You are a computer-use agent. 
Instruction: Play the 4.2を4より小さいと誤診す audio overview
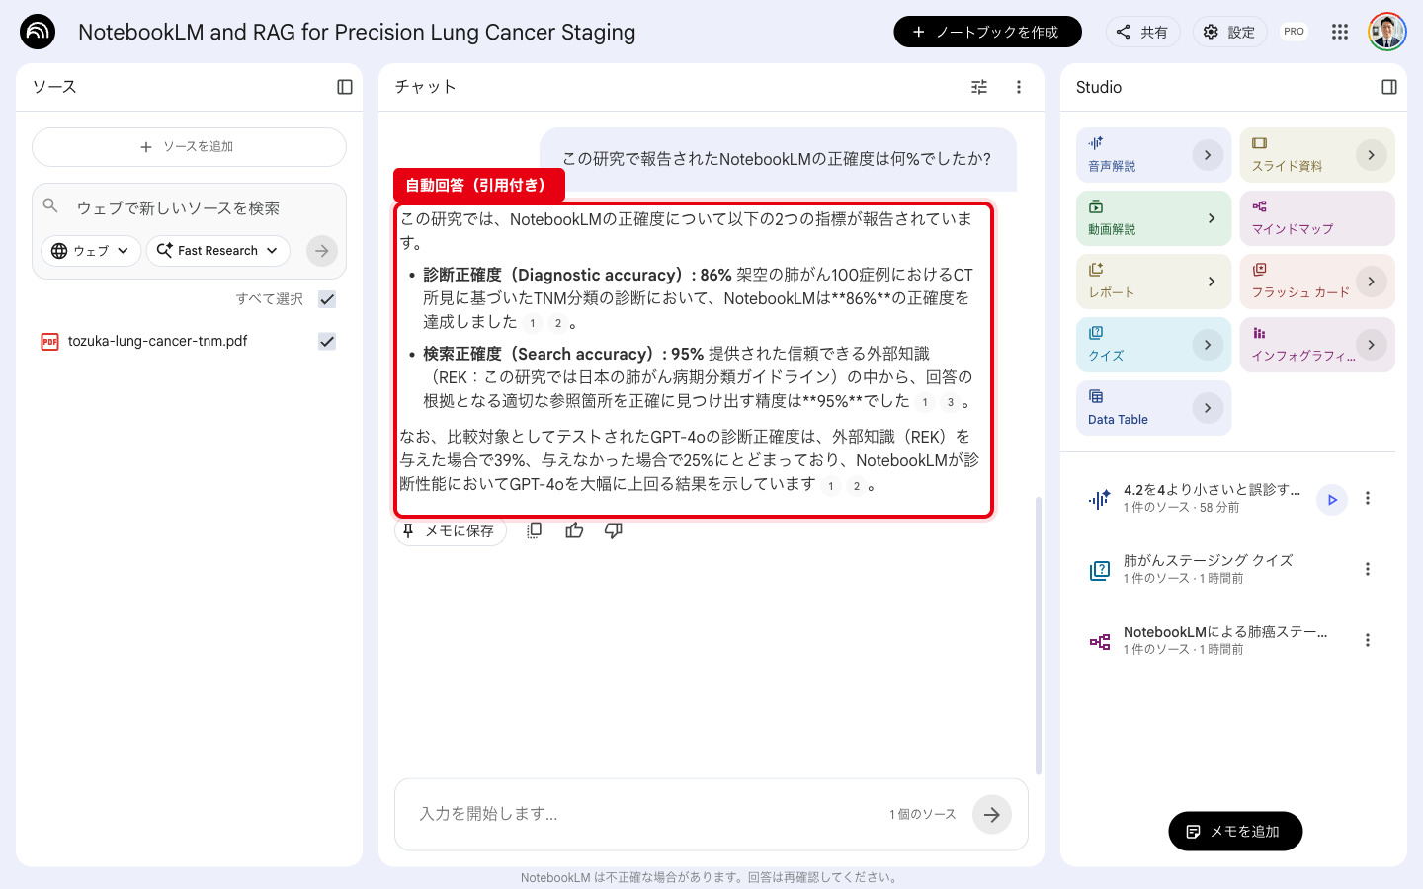tap(1332, 500)
